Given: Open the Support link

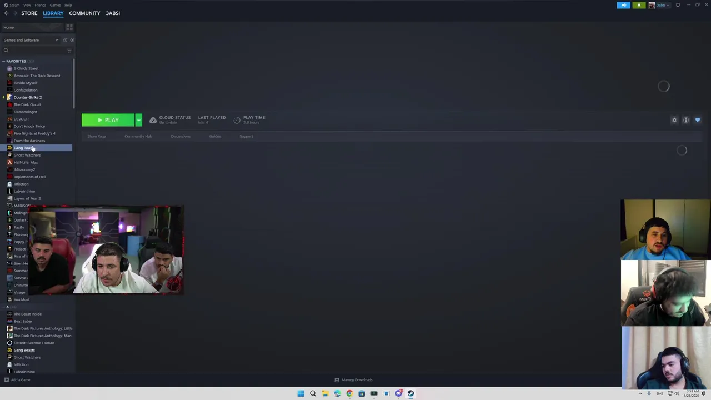Looking at the screenshot, I should (x=246, y=136).
